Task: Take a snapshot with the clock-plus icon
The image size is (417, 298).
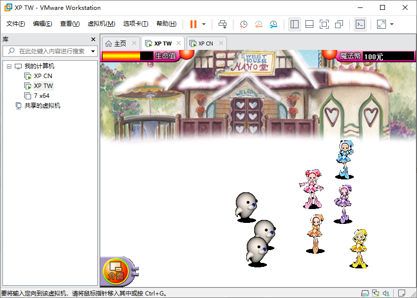Action: pyautogui.click(x=243, y=24)
